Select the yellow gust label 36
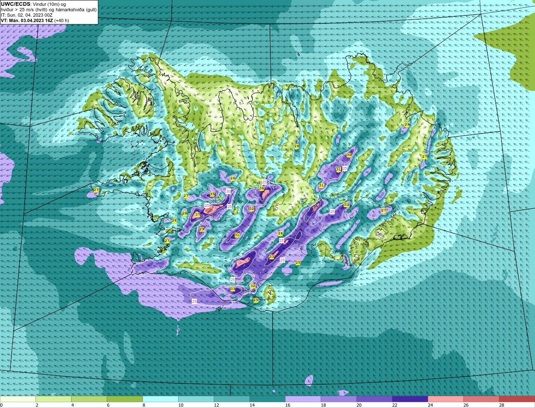The width and height of the screenshot is (535, 408). pos(262,189)
